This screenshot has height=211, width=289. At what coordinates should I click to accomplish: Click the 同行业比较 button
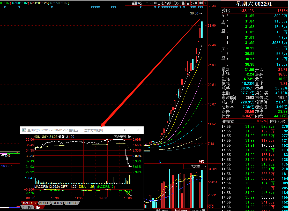pos(278,122)
